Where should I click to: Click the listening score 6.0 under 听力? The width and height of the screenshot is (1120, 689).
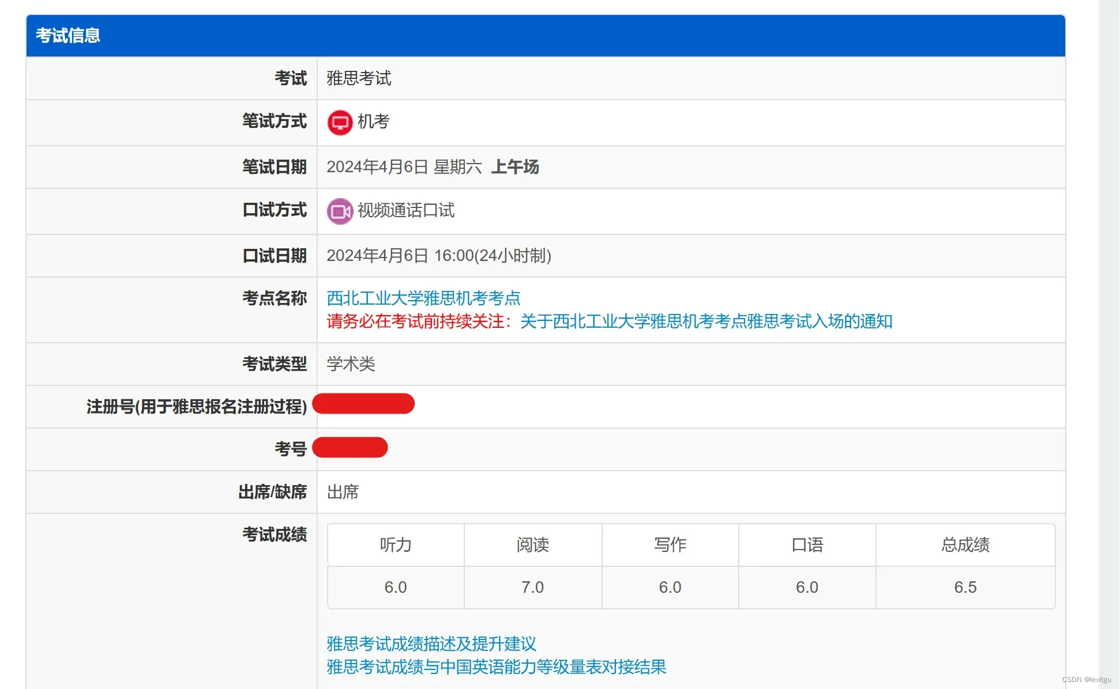[x=396, y=588]
